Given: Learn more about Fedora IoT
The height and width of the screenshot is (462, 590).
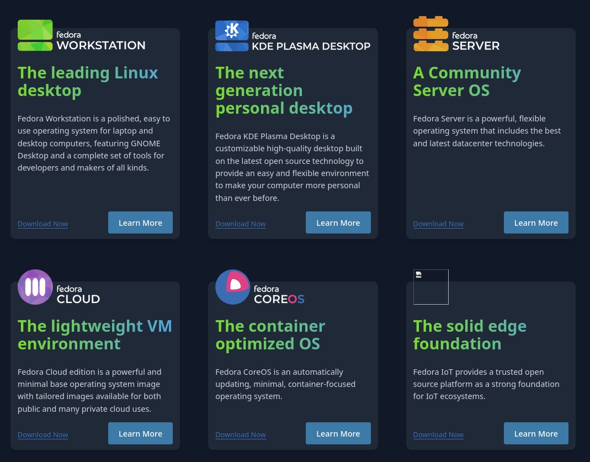Looking at the screenshot, I should pyautogui.click(x=536, y=433).
